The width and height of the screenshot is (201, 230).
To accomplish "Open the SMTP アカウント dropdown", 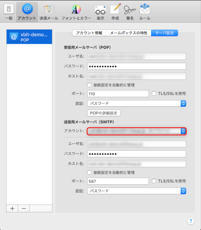I will click(137, 131).
